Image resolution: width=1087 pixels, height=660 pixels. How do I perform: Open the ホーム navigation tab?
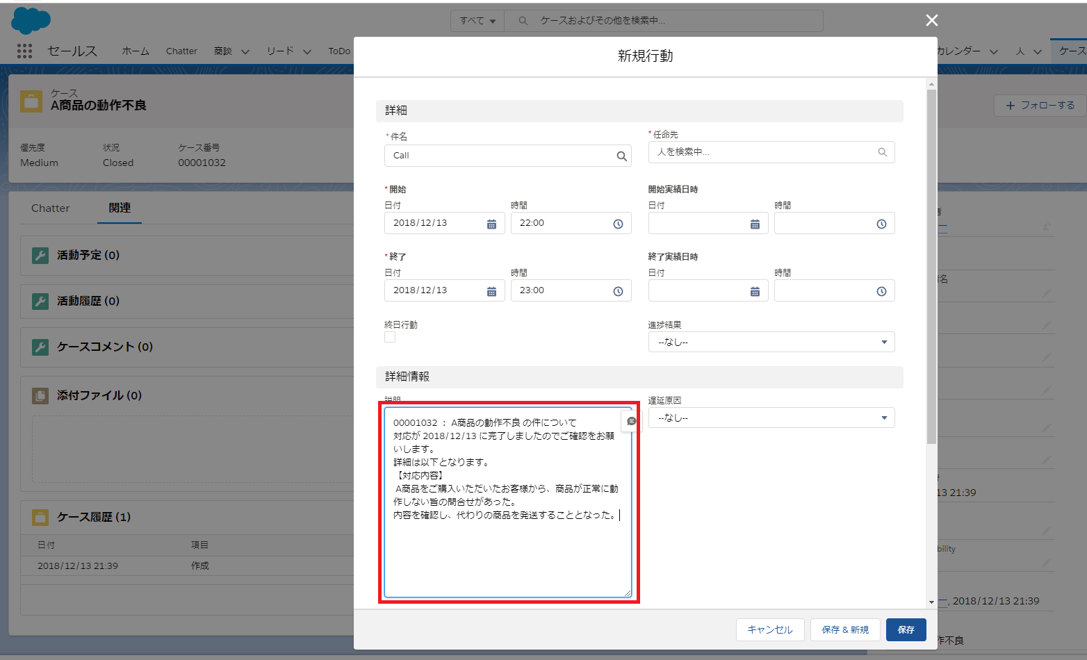point(136,51)
